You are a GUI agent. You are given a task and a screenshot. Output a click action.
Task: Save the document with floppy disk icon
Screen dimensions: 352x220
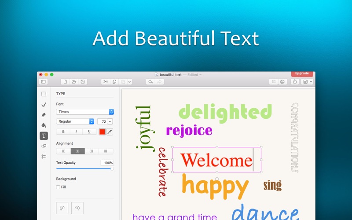click(x=83, y=82)
